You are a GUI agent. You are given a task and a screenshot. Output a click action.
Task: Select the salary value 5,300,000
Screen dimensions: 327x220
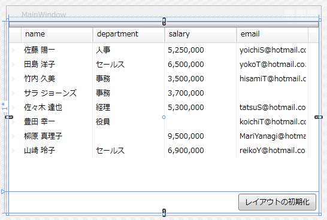(x=186, y=108)
